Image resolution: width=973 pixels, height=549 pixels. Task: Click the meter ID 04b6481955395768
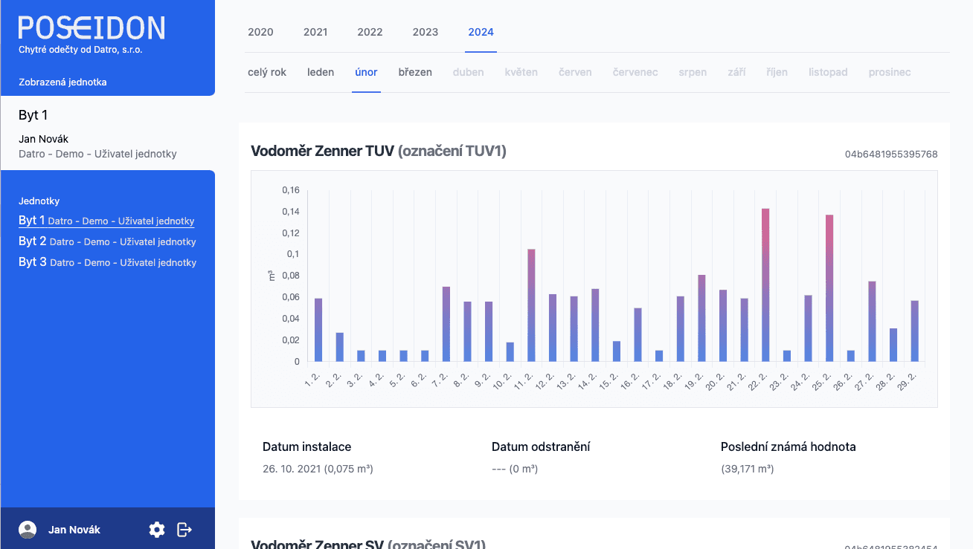890,155
